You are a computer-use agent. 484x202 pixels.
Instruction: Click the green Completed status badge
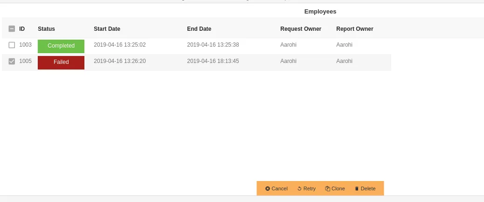[x=61, y=46]
